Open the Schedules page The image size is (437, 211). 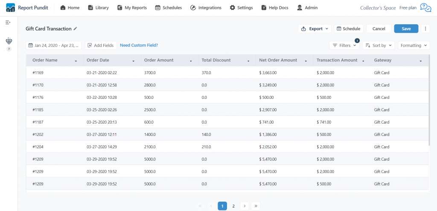(168, 8)
